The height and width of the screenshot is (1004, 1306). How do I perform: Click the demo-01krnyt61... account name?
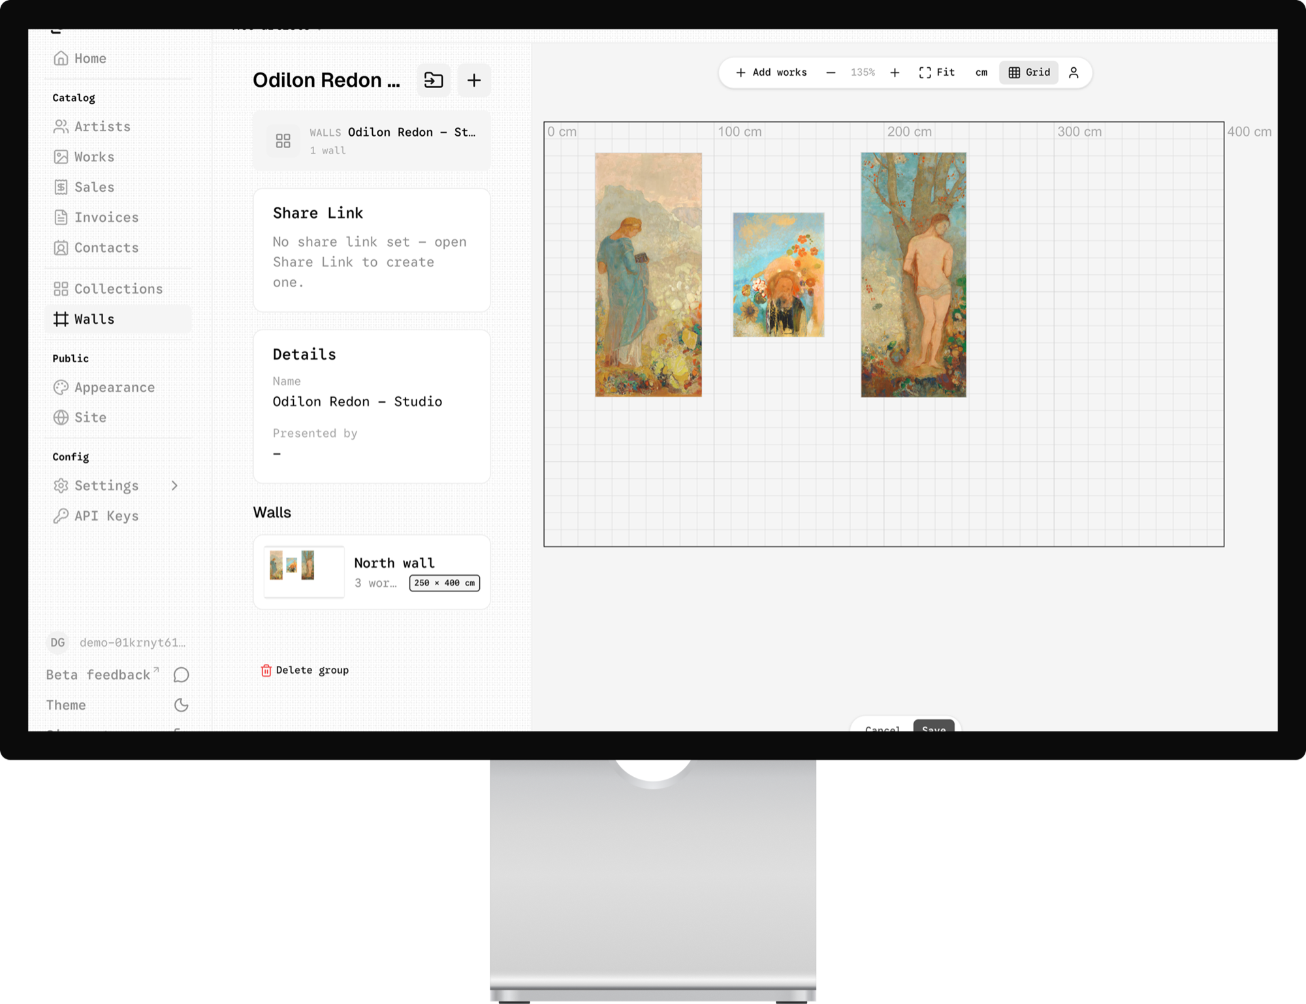[x=133, y=642]
